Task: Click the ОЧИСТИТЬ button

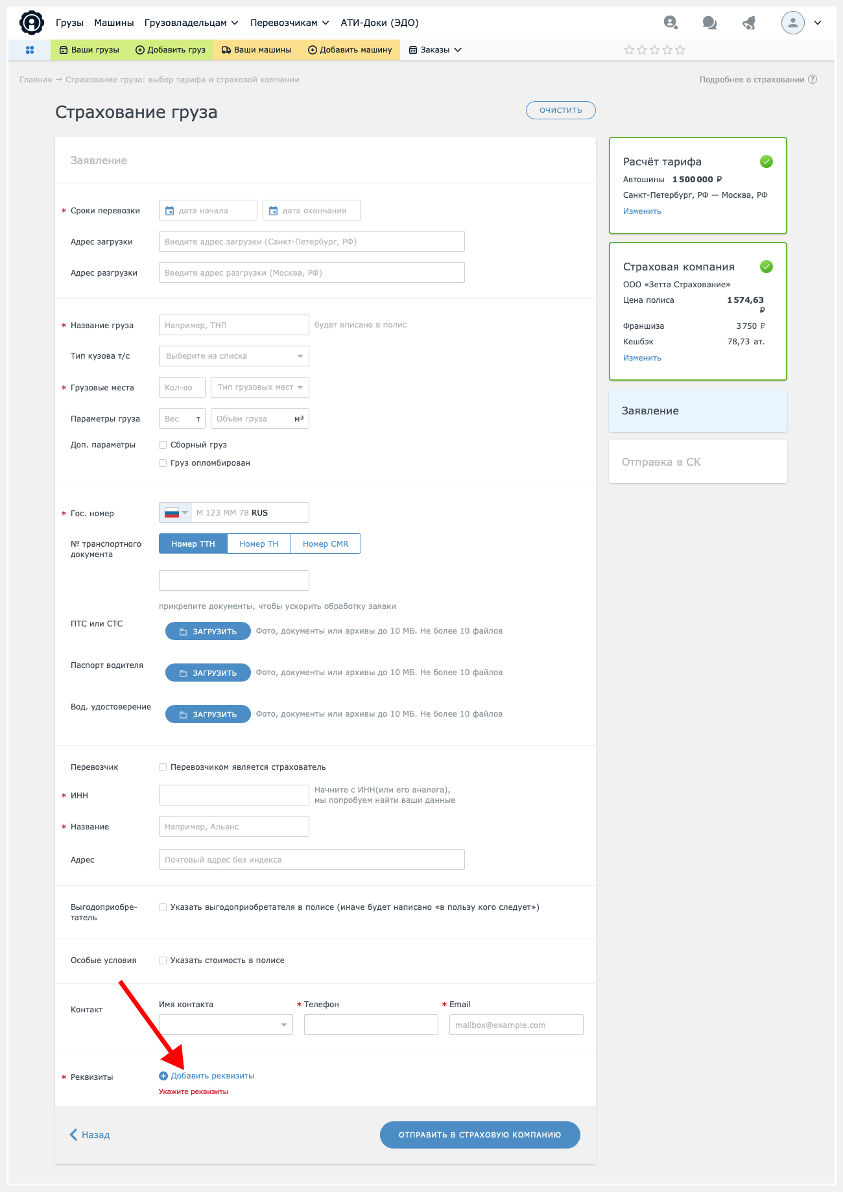Action: pos(561,110)
